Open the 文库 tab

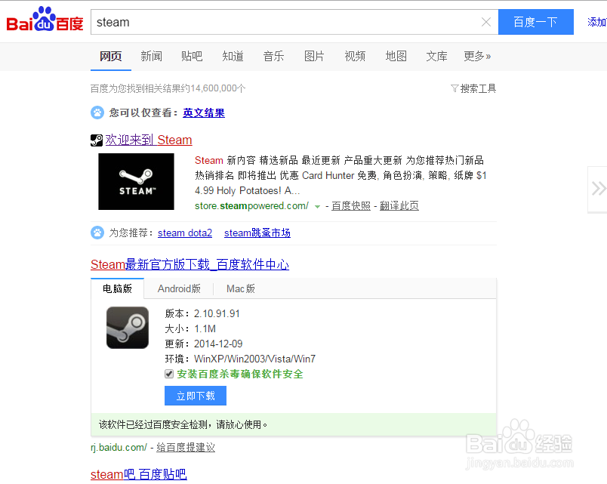tap(436, 57)
